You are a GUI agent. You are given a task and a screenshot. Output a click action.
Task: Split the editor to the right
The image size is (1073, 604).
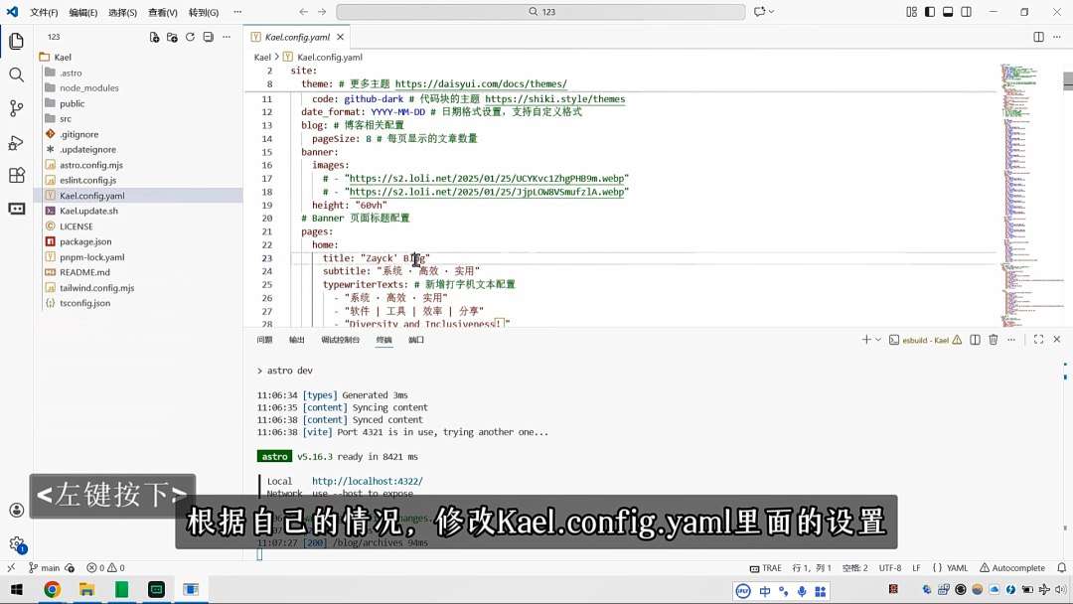pos(1038,37)
